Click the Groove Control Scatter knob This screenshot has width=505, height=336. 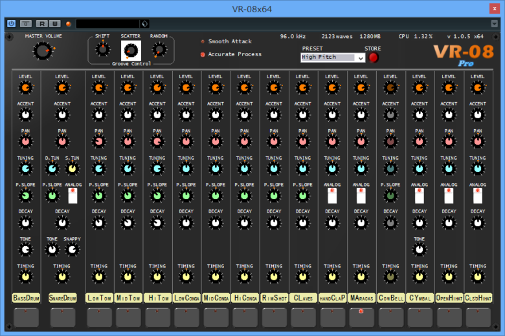[131, 50]
